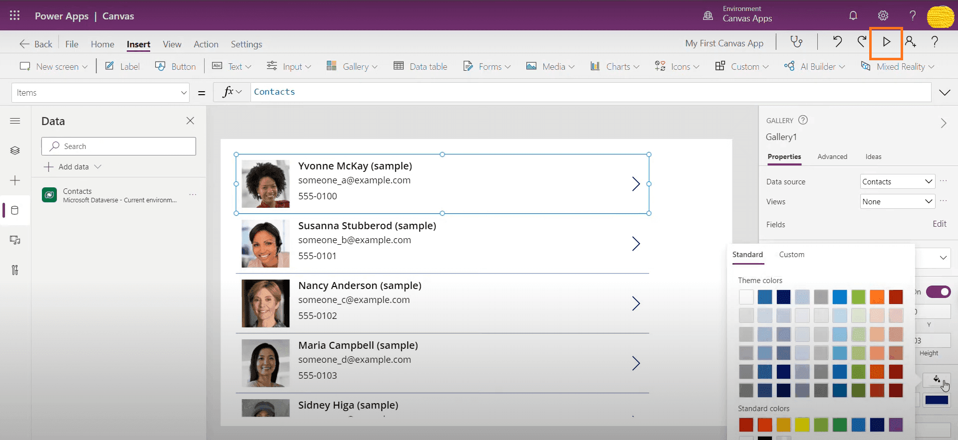Click the Play preview app button
This screenshot has height=440, width=958.
[886, 42]
